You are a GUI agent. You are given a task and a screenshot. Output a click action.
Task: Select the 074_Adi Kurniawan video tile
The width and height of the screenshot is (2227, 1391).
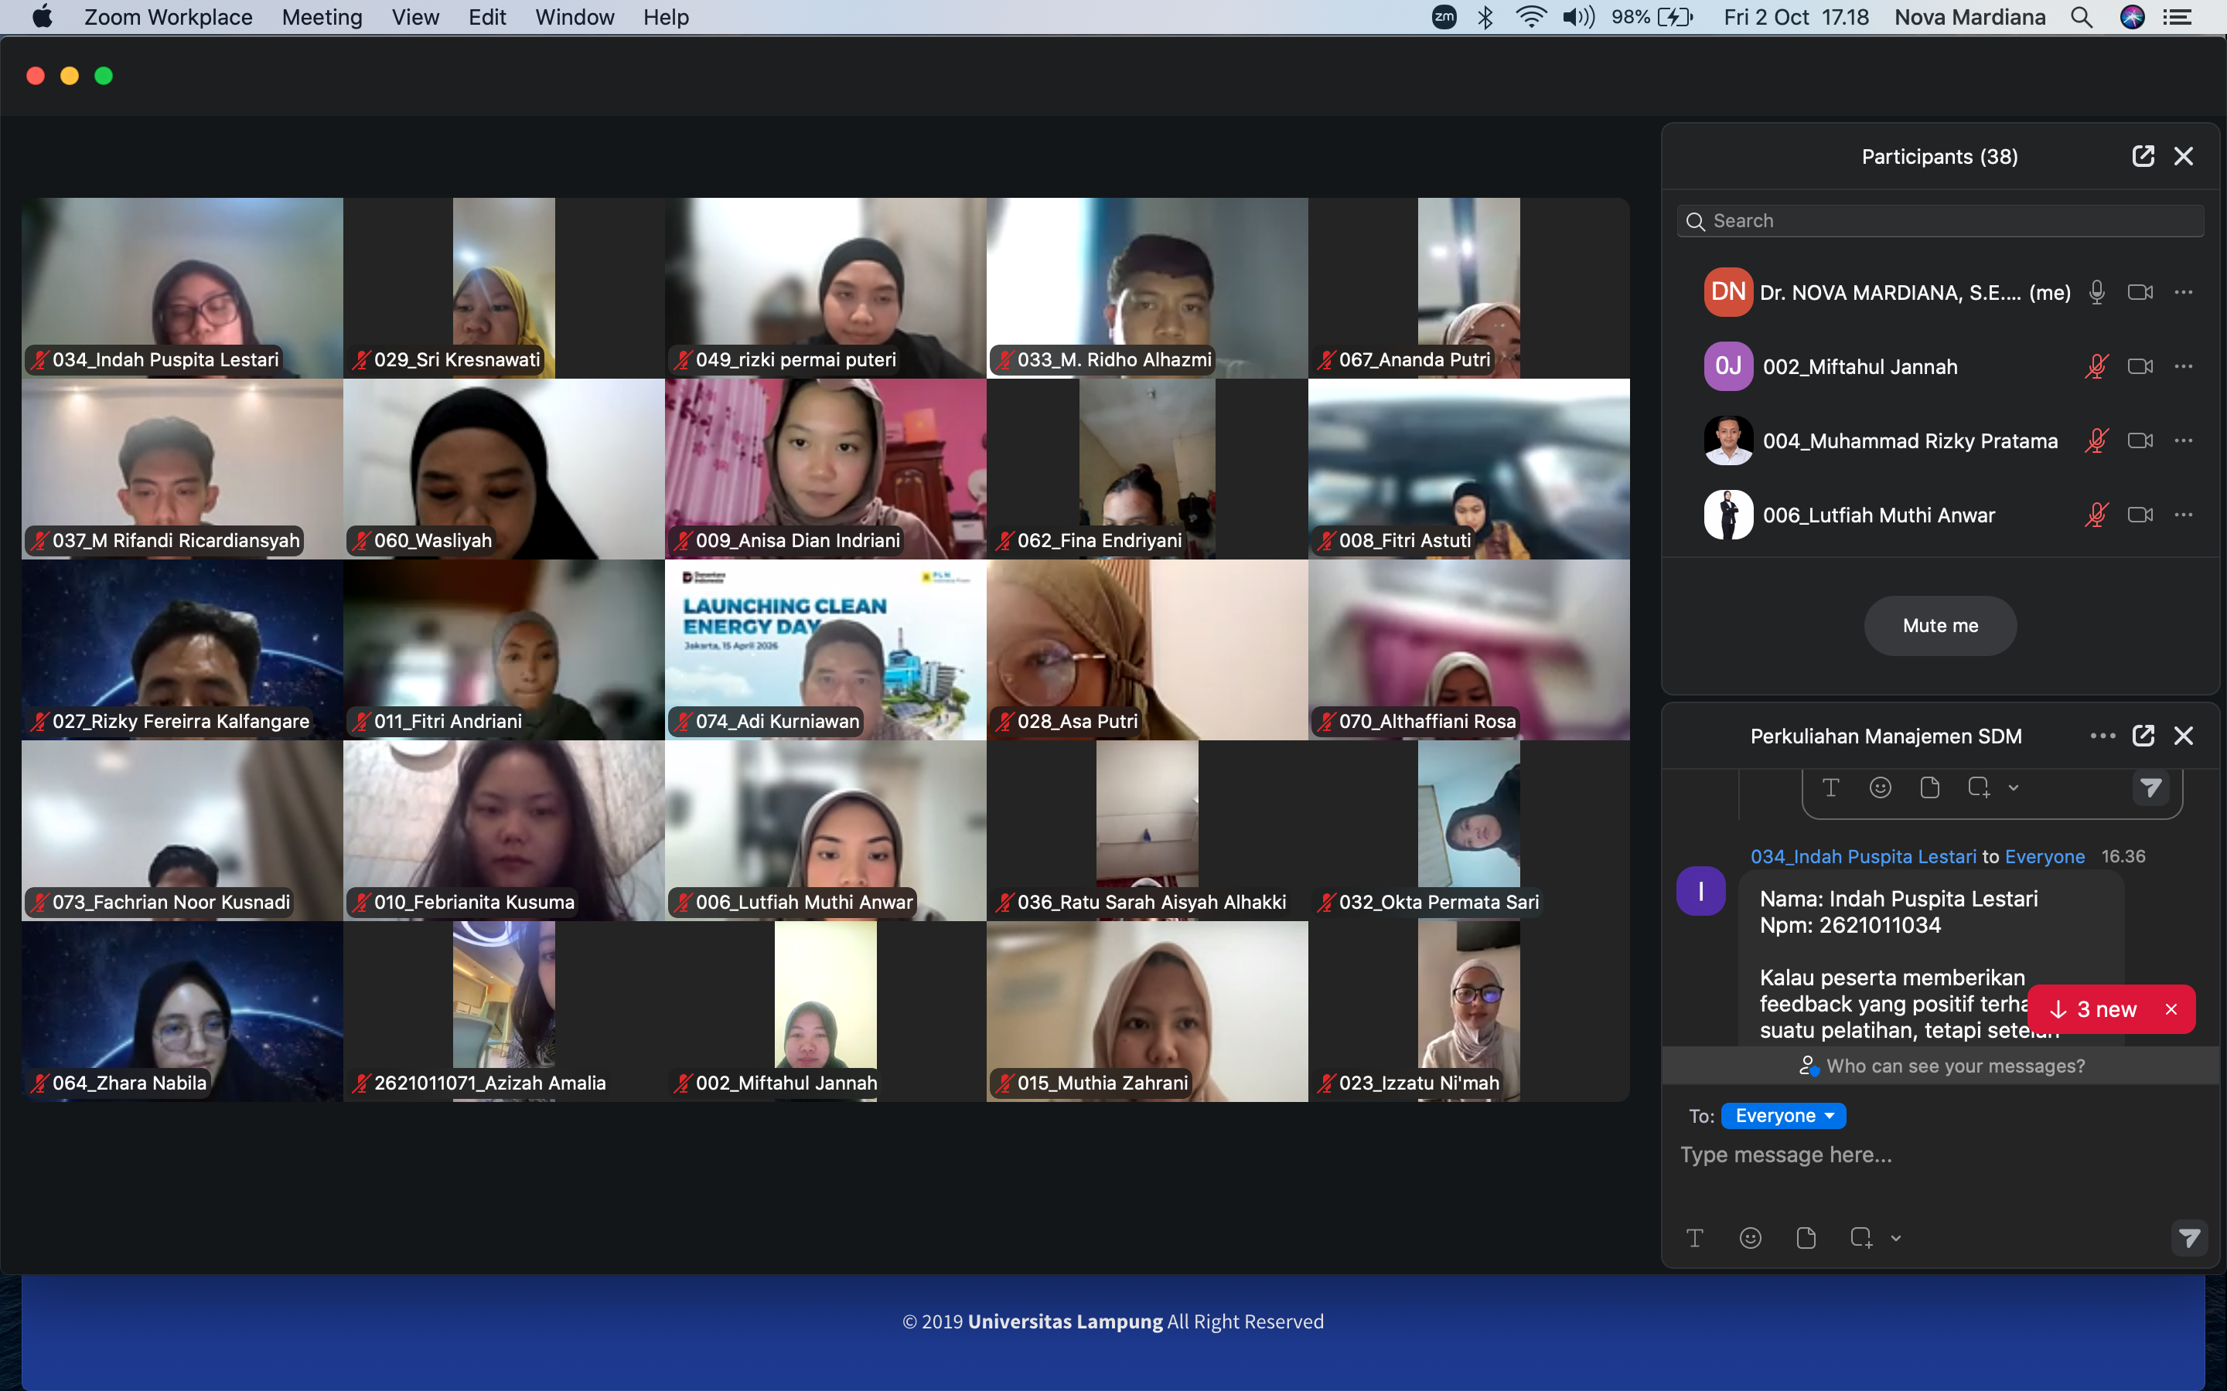click(826, 649)
